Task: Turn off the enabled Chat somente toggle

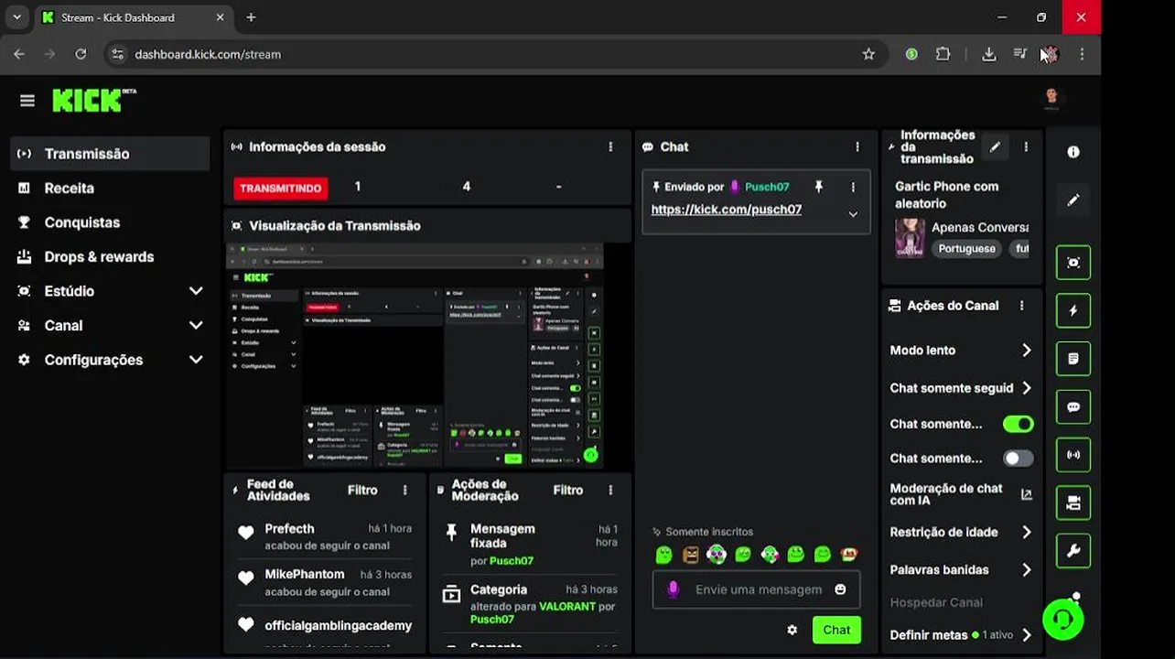Action: click(1019, 424)
